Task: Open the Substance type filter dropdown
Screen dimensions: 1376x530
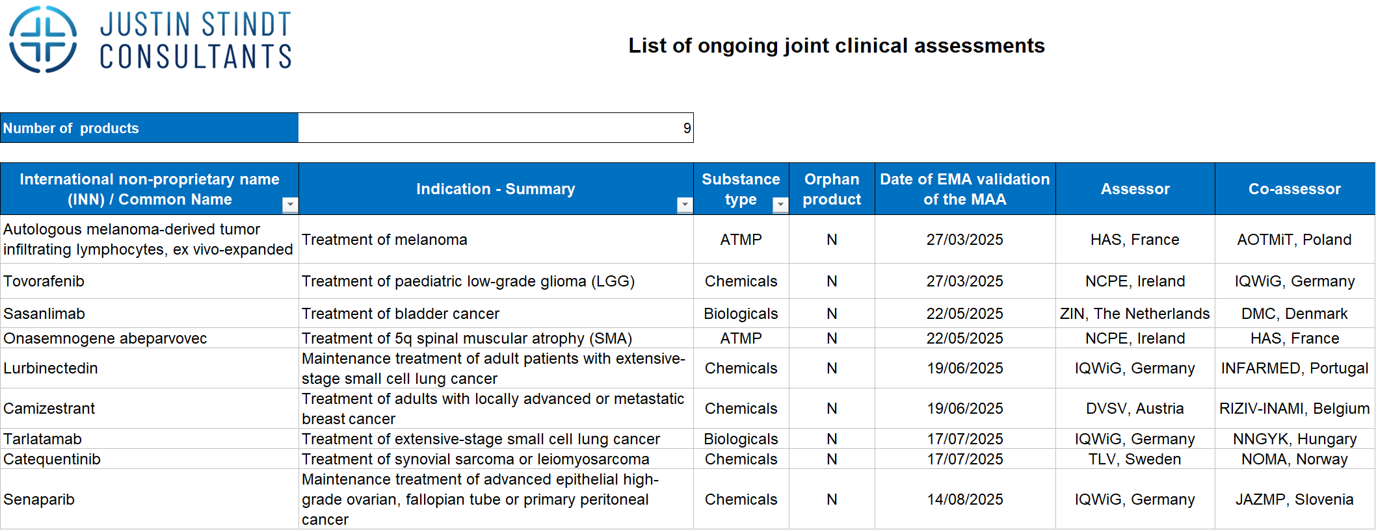Action: pos(780,205)
